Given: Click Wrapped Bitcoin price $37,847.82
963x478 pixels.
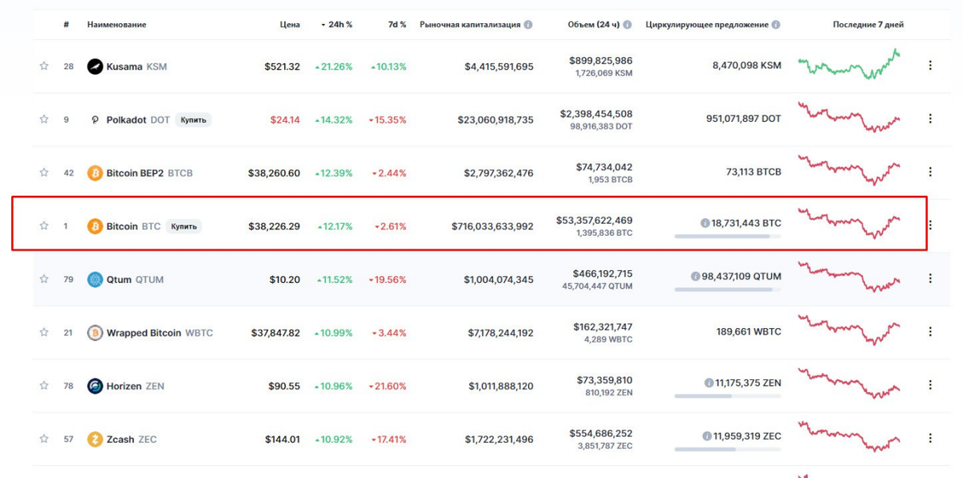Looking at the screenshot, I should click(x=275, y=332).
